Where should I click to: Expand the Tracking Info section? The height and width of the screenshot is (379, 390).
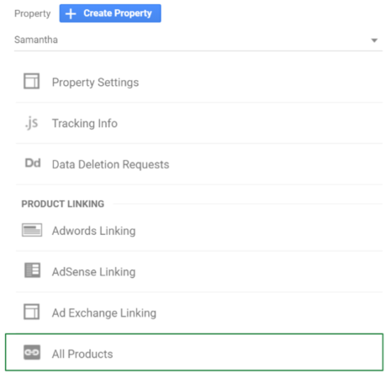pos(199,123)
